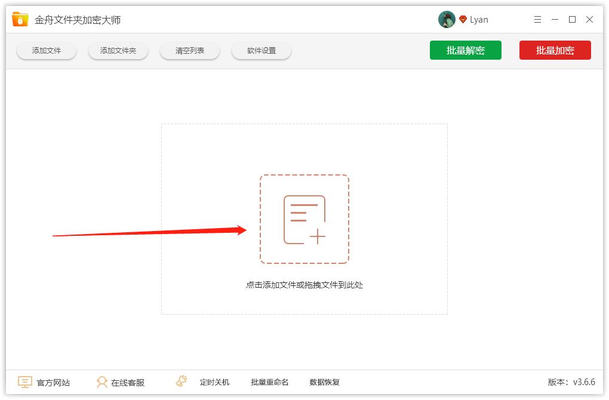
Task: Click the 添加文件夹 button
Action: (x=118, y=50)
